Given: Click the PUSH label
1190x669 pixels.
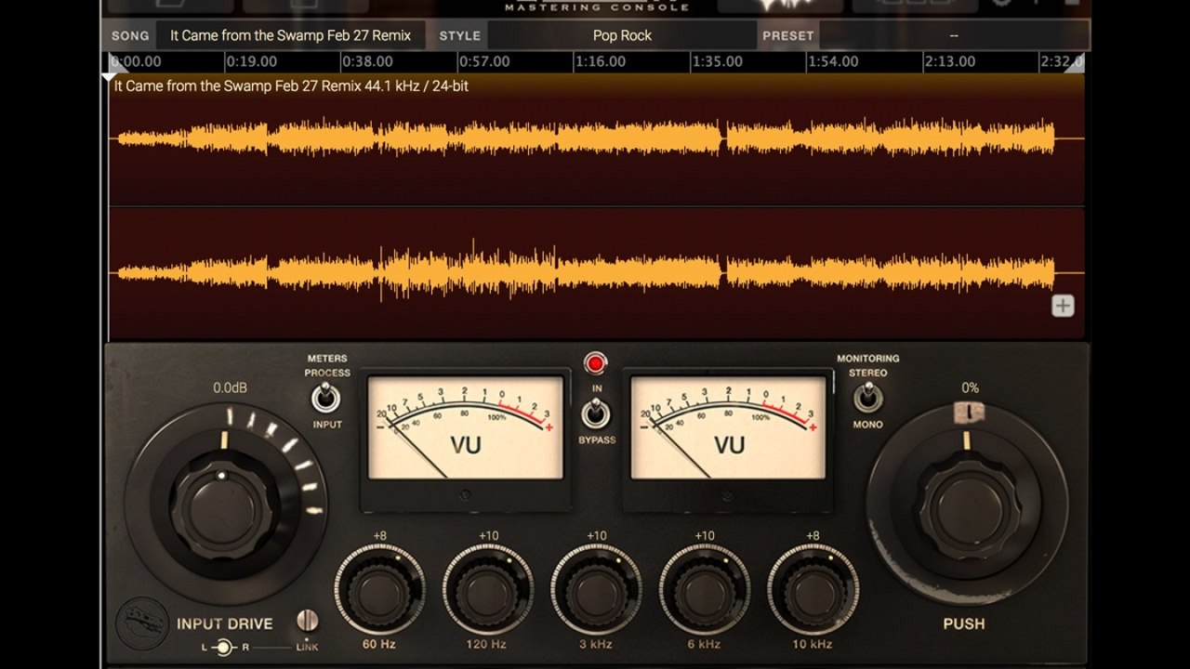Looking at the screenshot, I should [964, 623].
